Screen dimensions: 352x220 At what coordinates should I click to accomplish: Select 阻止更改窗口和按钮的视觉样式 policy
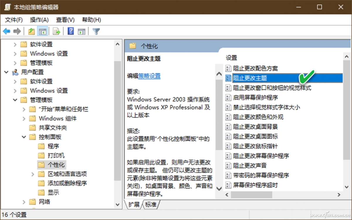click(x=272, y=88)
